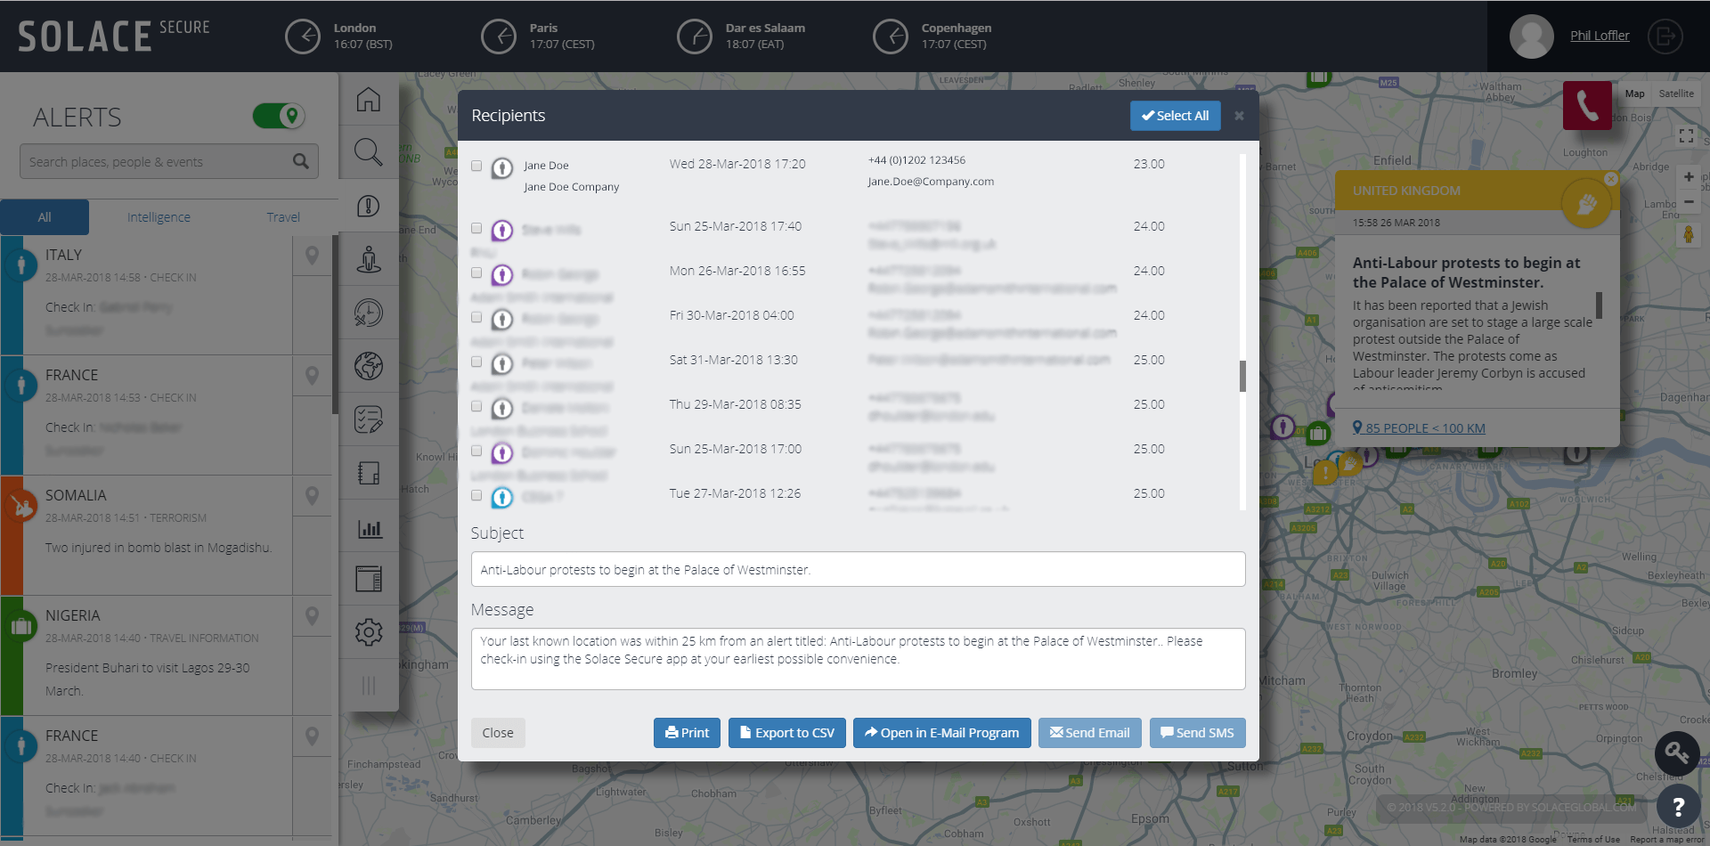Click the Message text area
This screenshot has height=846, width=1710.
pos(858,659)
